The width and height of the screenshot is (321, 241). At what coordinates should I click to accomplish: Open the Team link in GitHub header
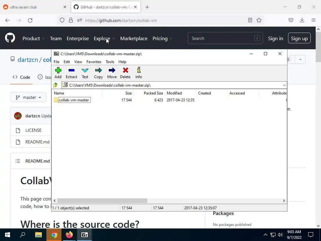[56, 38]
